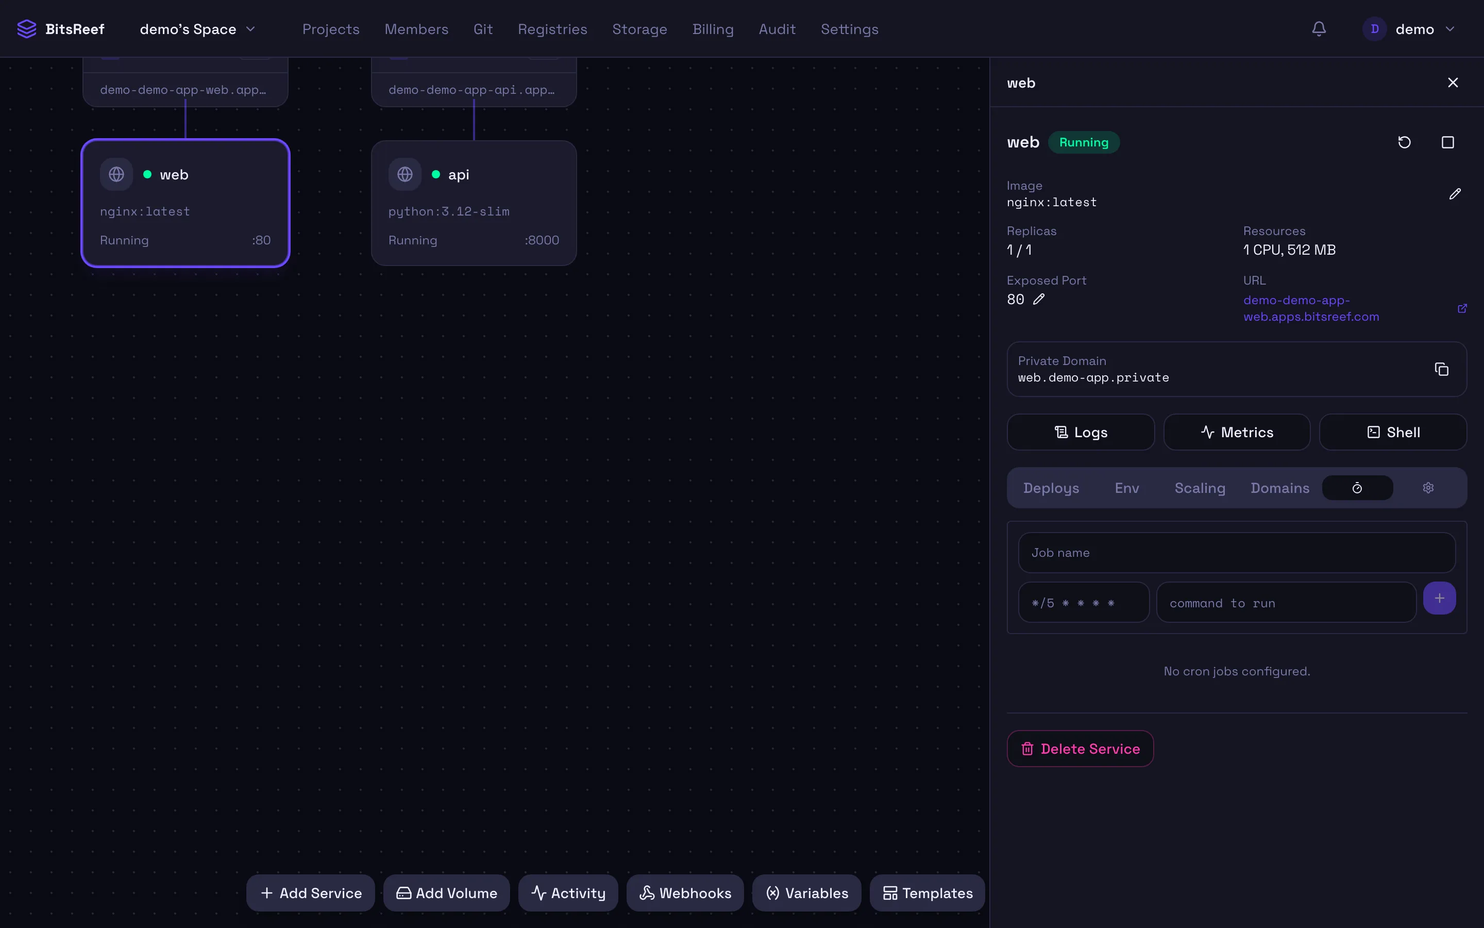Open the Members page
Screen dimensions: 1484x928
(416, 29)
